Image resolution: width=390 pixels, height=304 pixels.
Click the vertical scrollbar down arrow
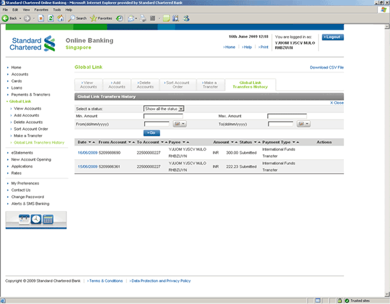point(387,294)
